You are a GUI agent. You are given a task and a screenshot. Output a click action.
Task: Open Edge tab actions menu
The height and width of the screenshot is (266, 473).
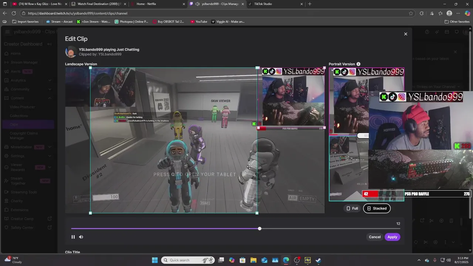5,4
